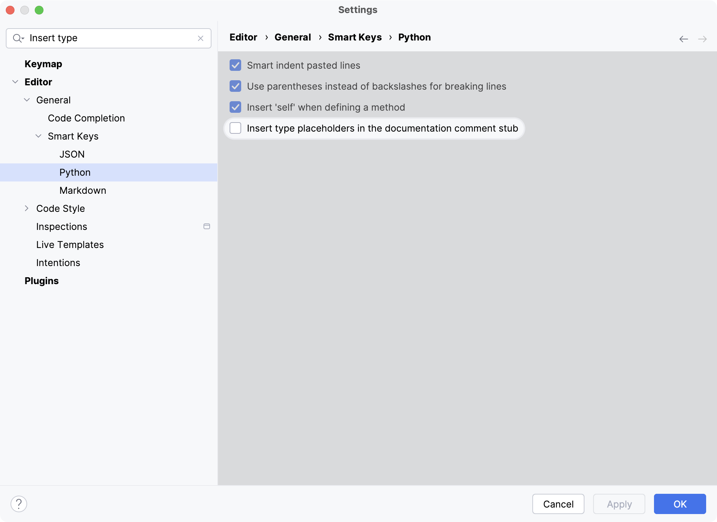The width and height of the screenshot is (717, 522).
Task: Enable Insert type placeholders checkbox
Action: [235, 128]
